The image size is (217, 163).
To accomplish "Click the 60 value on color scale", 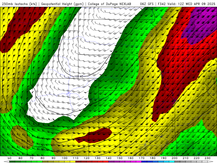I will [x=20, y=158].
